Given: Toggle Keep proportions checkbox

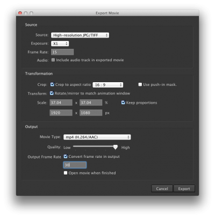Looking at the screenshot, I should tap(123, 103).
